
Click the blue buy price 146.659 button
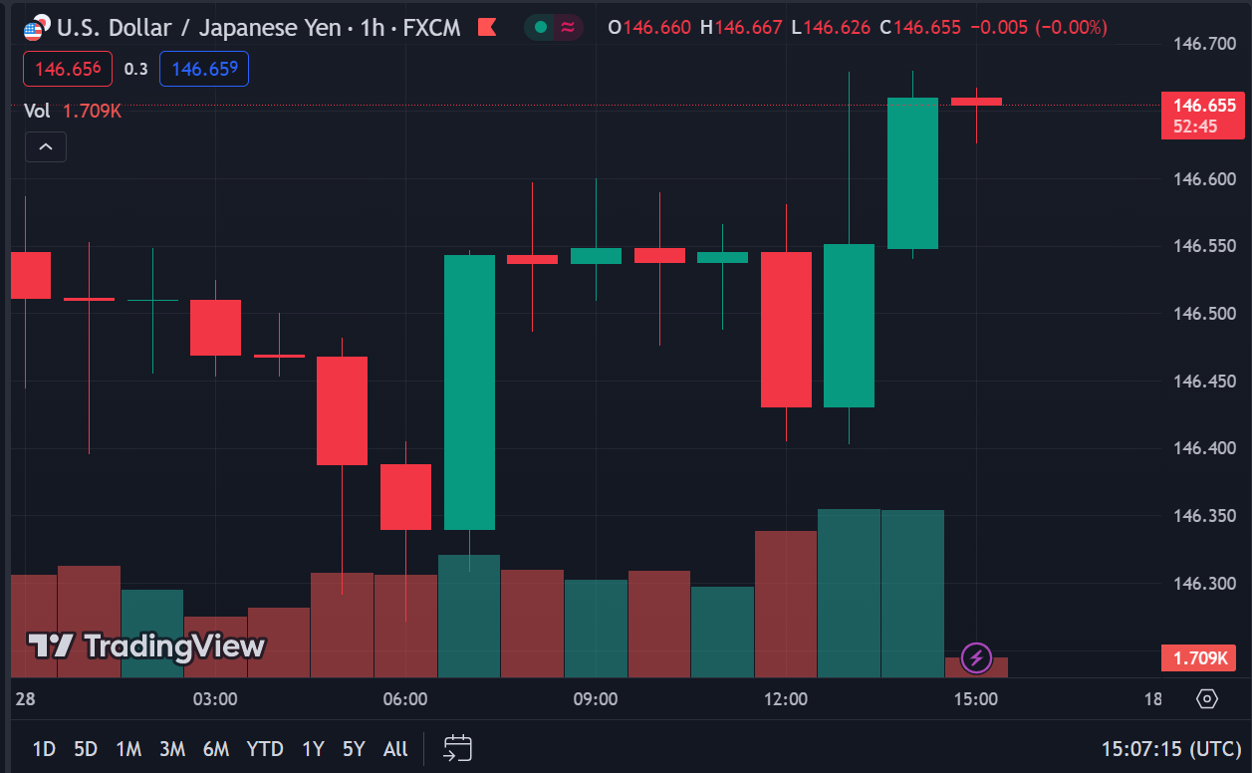click(x=204, y=69)
